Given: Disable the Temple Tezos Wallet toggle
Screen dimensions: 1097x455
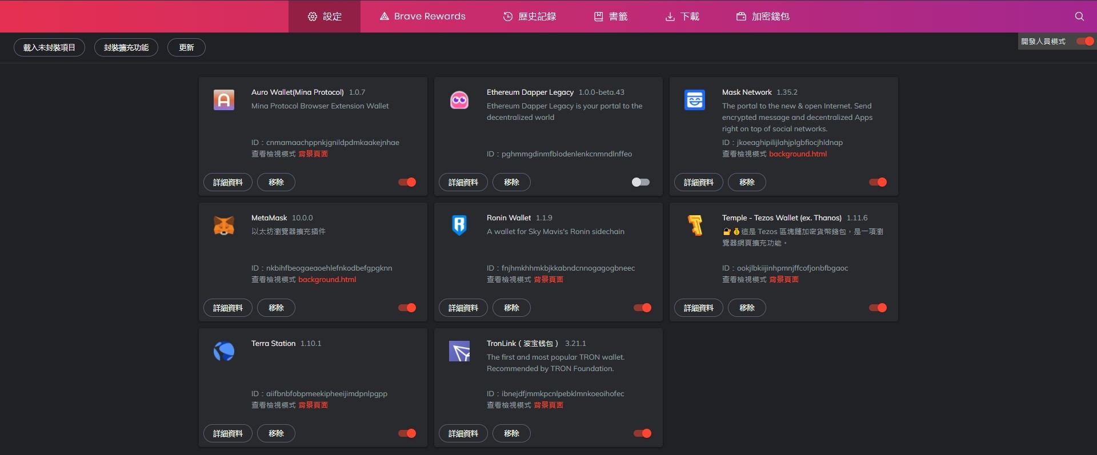Looking at the screenshot, I should (878, 308).
